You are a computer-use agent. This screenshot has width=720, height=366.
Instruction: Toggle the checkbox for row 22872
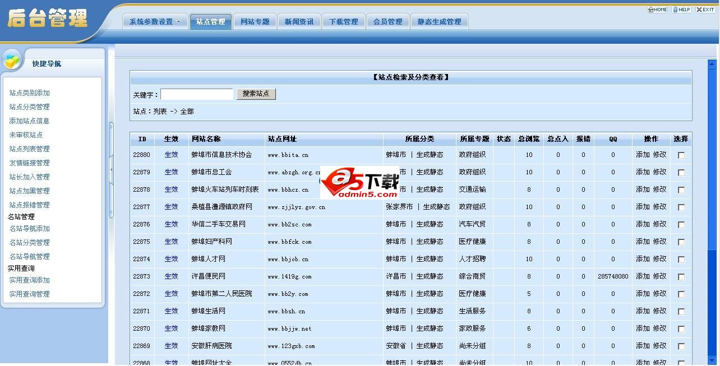[681, 294]
